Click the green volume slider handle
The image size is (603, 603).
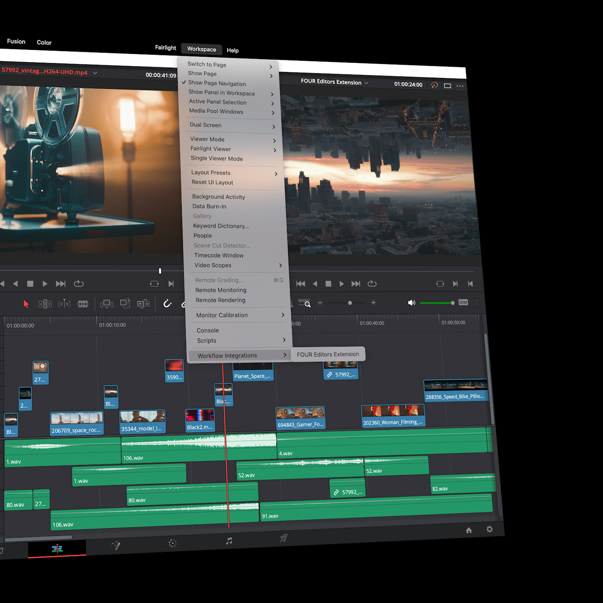(453, 303)
